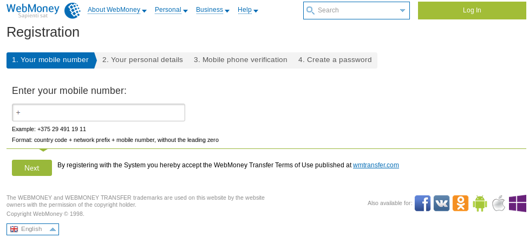The image size is (529, 238).
Task: Select step 1 Your mobile number
Action: coord(50,60)
